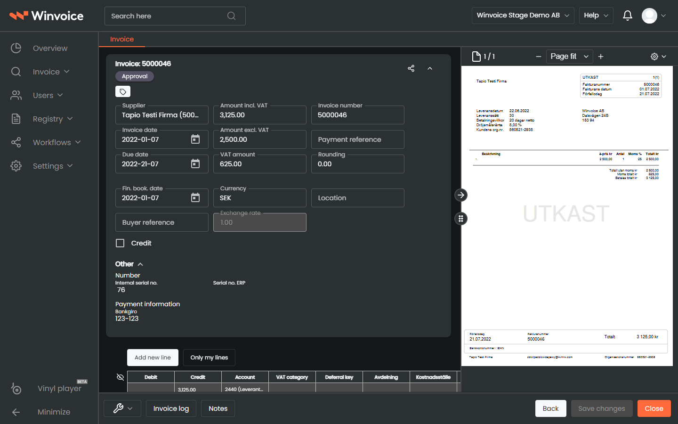Collapse the Other section
The height and width of the screenshot is (424, 678).
[x=129, y=264]
